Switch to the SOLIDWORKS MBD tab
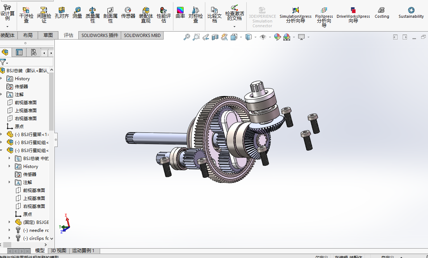This screenshot has height=258, width=428. (x=142, y=35)
